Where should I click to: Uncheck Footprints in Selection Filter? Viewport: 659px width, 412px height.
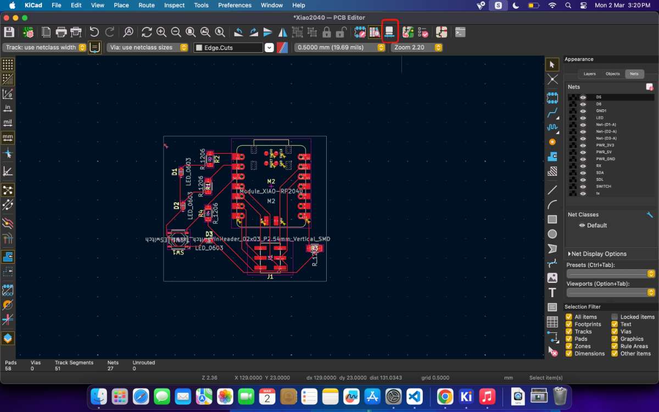click(569, 324)
